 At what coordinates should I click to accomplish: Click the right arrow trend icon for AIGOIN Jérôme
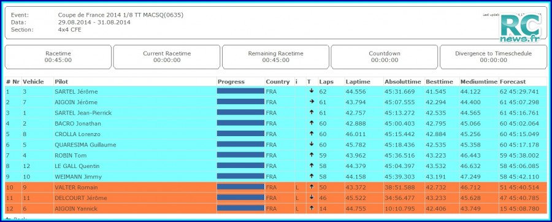tap(311, 102)
